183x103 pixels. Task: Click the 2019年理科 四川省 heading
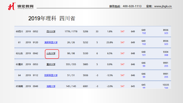[x=52, y=18]
